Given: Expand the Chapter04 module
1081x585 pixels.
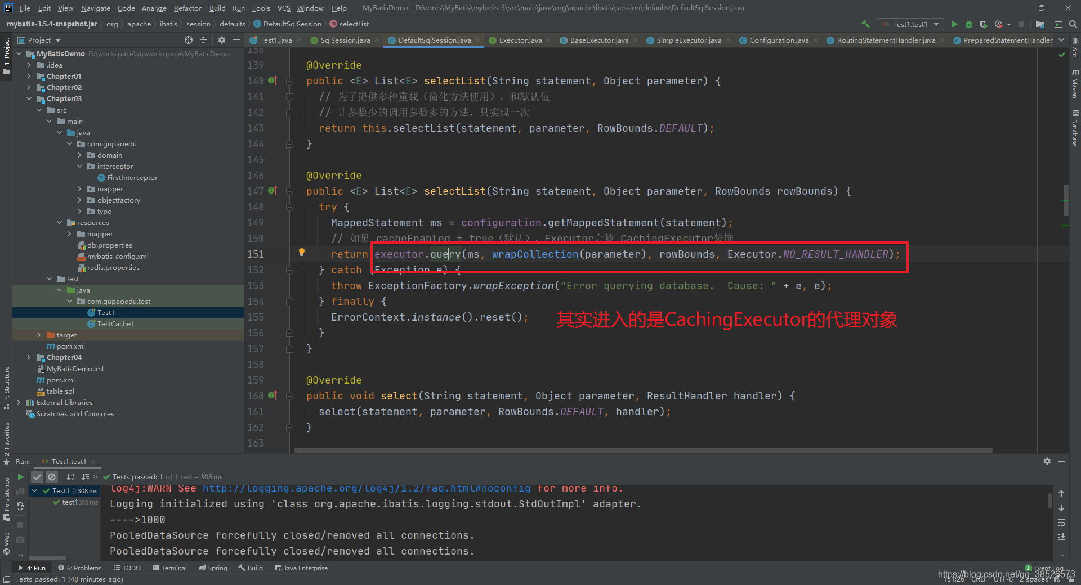Looking at the screenshot, I should 29,358.
